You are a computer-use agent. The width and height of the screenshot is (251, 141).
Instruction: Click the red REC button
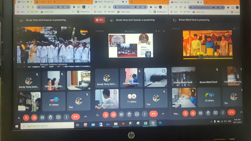coord(100,20)
